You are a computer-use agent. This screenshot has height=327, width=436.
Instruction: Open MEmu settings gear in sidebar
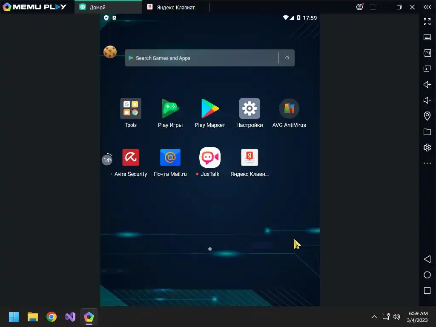(427, 147)
